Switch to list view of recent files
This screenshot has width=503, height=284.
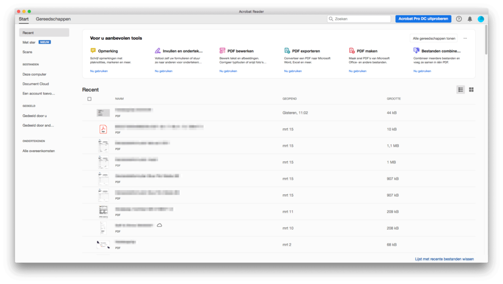[x=460, y=89]
